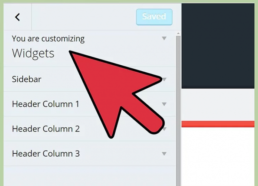The height and width of the screenshot is (186, 258).
Task: Go back using the left chevron icon
Action: click(17, 17)
